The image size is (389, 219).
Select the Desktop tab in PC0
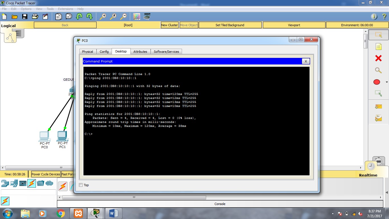(x=121, y=51)
